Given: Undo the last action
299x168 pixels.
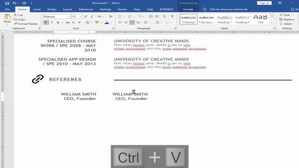Looking at the screenshot, I should coord(14,3).
